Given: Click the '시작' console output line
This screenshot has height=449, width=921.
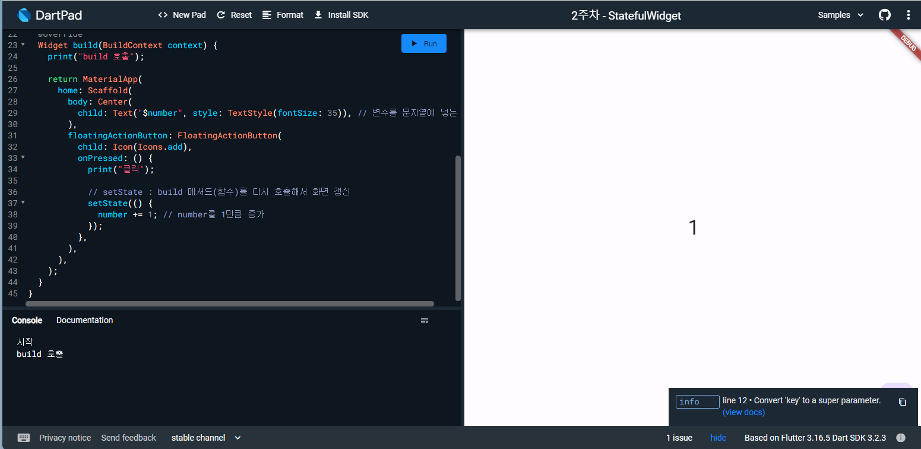Looking at the screenshot, I should 26,342.
